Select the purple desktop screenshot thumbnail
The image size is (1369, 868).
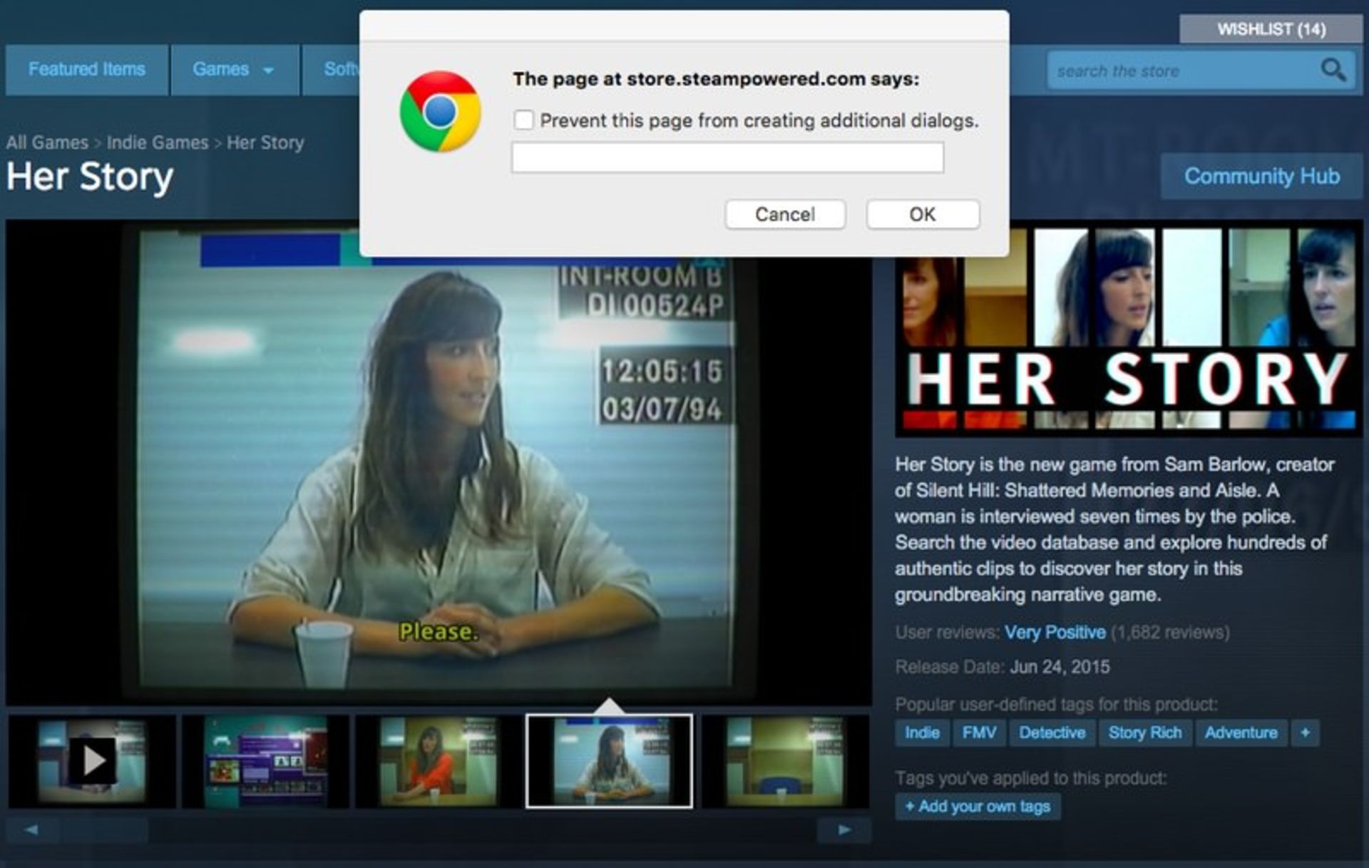point(265,761)
